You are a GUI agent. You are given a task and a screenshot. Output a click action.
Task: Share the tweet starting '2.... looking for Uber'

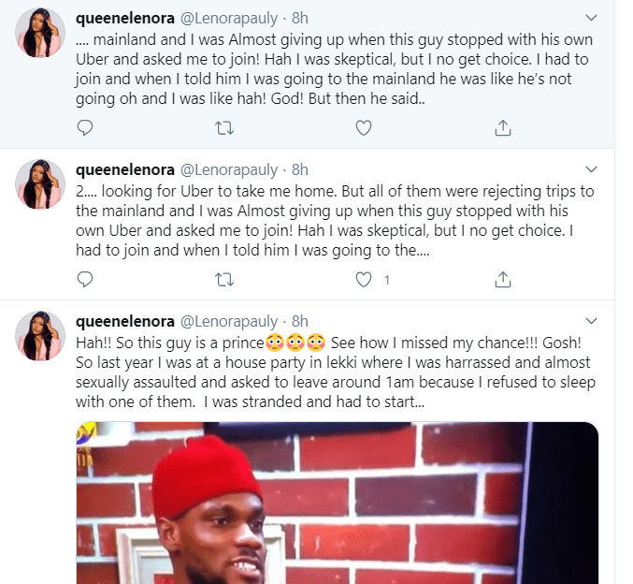[x=502, y=279]
